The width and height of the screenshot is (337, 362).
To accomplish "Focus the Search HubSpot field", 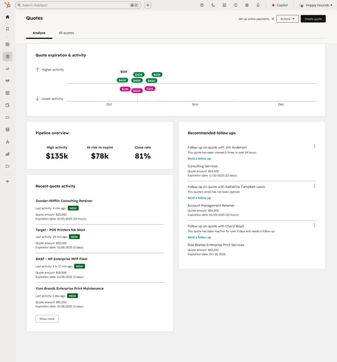I will 78,5.
